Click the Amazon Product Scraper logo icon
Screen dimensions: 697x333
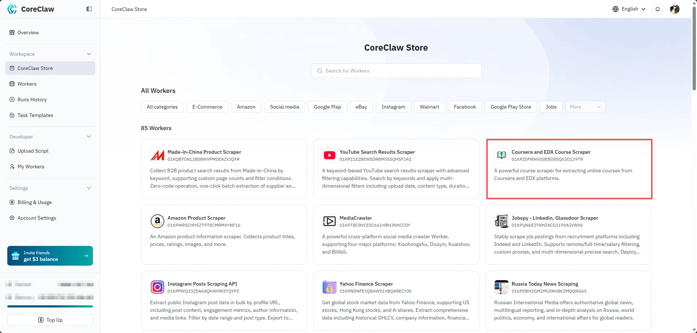[x=157, y=221]
